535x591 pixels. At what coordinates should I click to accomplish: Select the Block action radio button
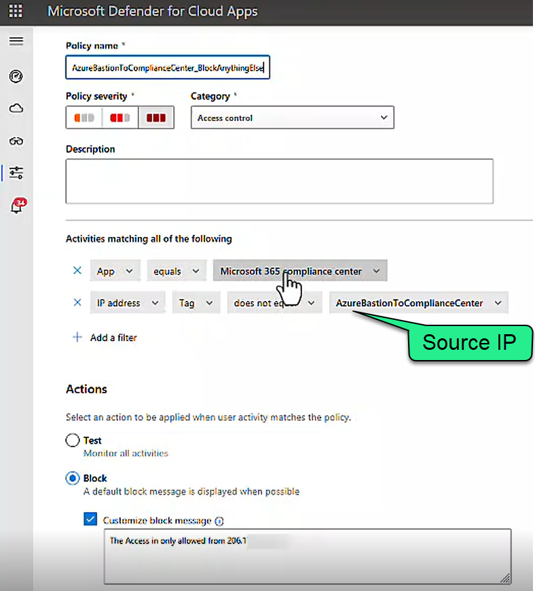tap(73, 478)
